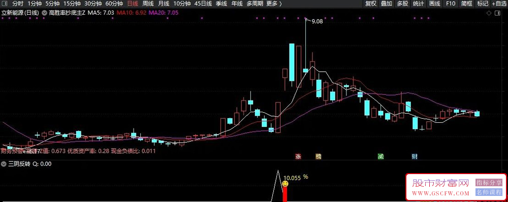Toggle the 简框 simple frame button

466,4
